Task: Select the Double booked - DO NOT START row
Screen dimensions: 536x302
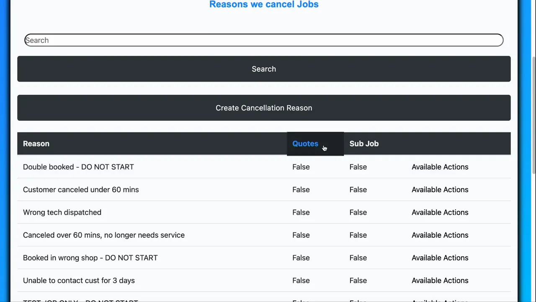Action: coord(78,167)
